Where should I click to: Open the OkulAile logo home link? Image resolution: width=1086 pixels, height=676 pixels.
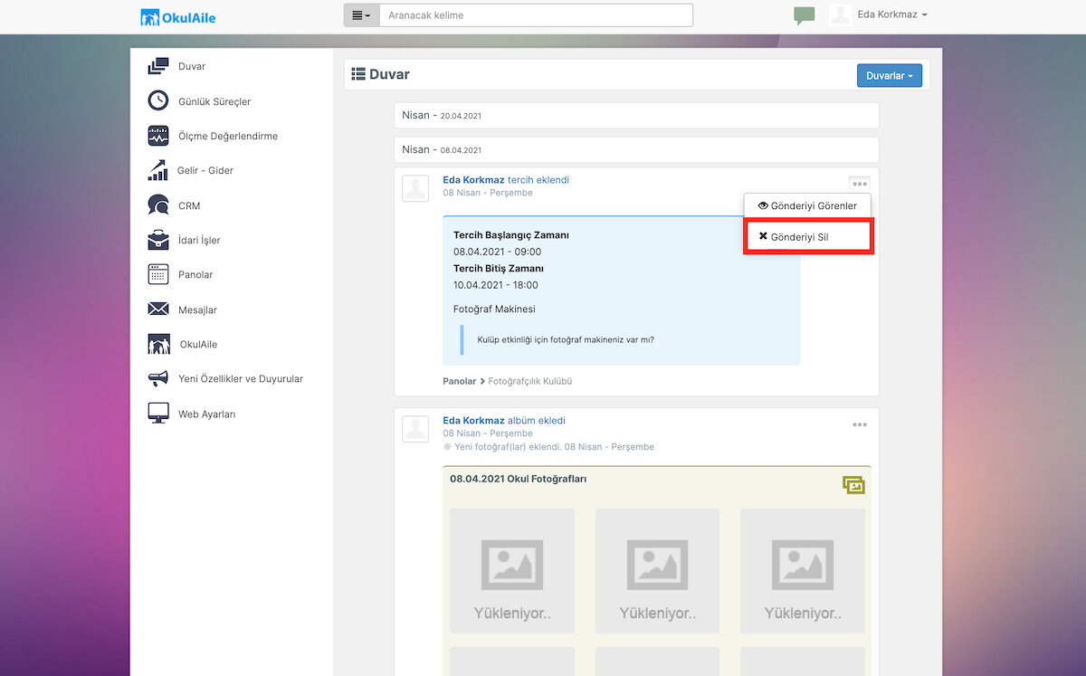coord(178,16)
